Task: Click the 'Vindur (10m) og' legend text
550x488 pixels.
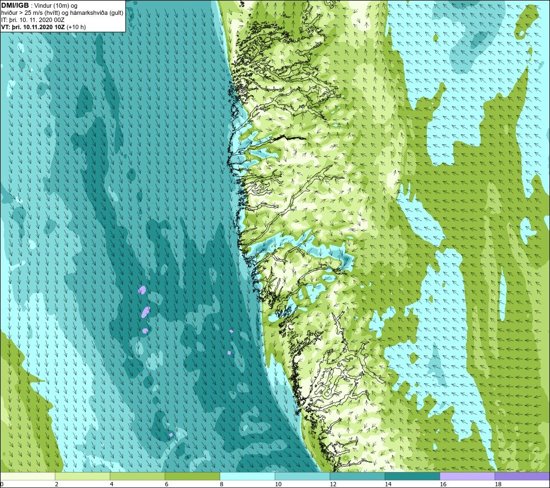Action: (56, 6)
